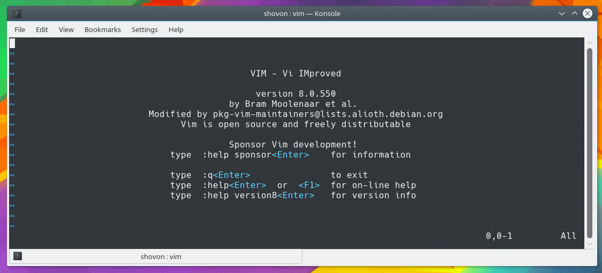
Task: Open the File menu
Action: point(20,29)
